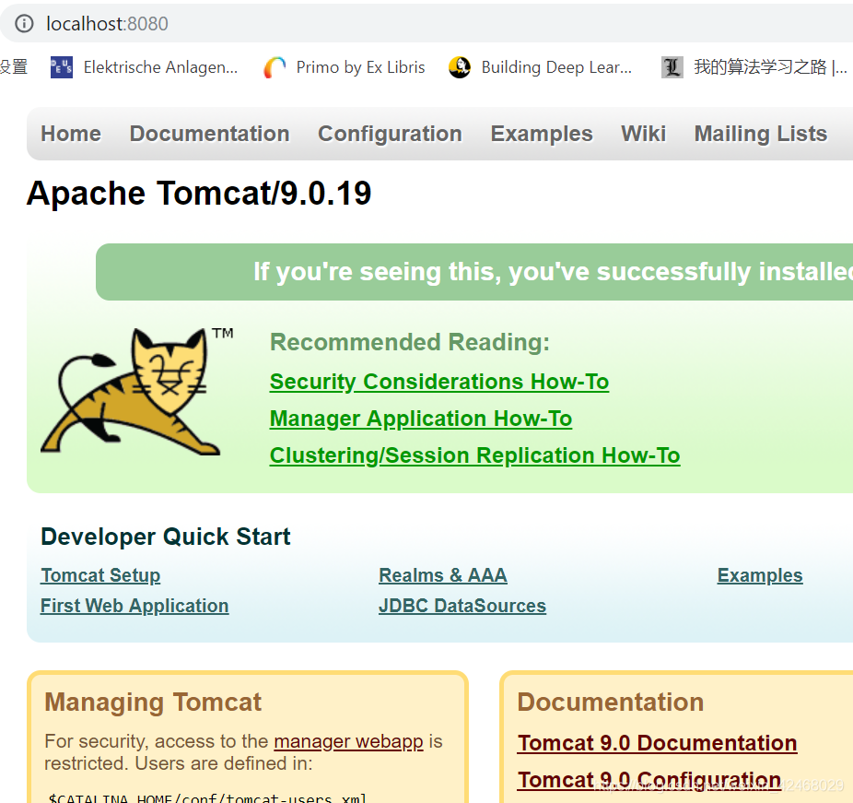
Task: Click the Tomcat cat logo image
Action: (137, 391)
